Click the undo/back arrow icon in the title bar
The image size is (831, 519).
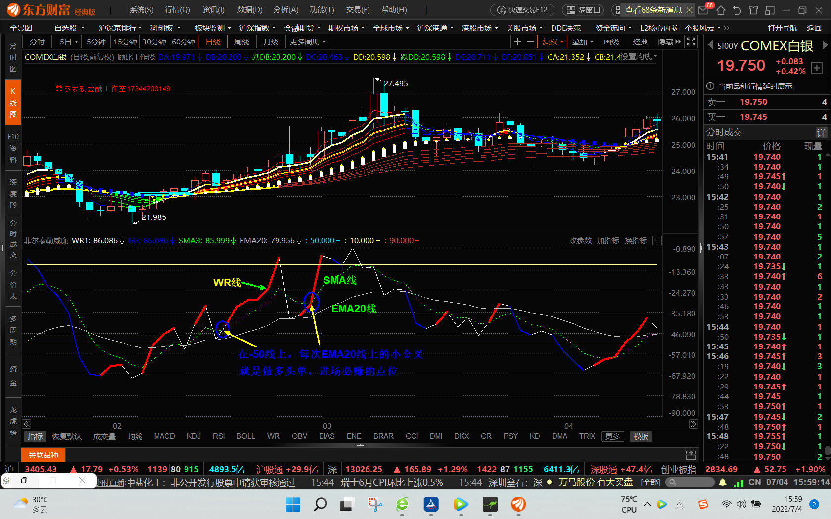737,10
